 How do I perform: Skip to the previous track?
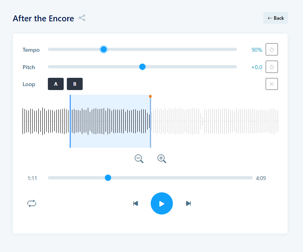click(x=135, y=203)
